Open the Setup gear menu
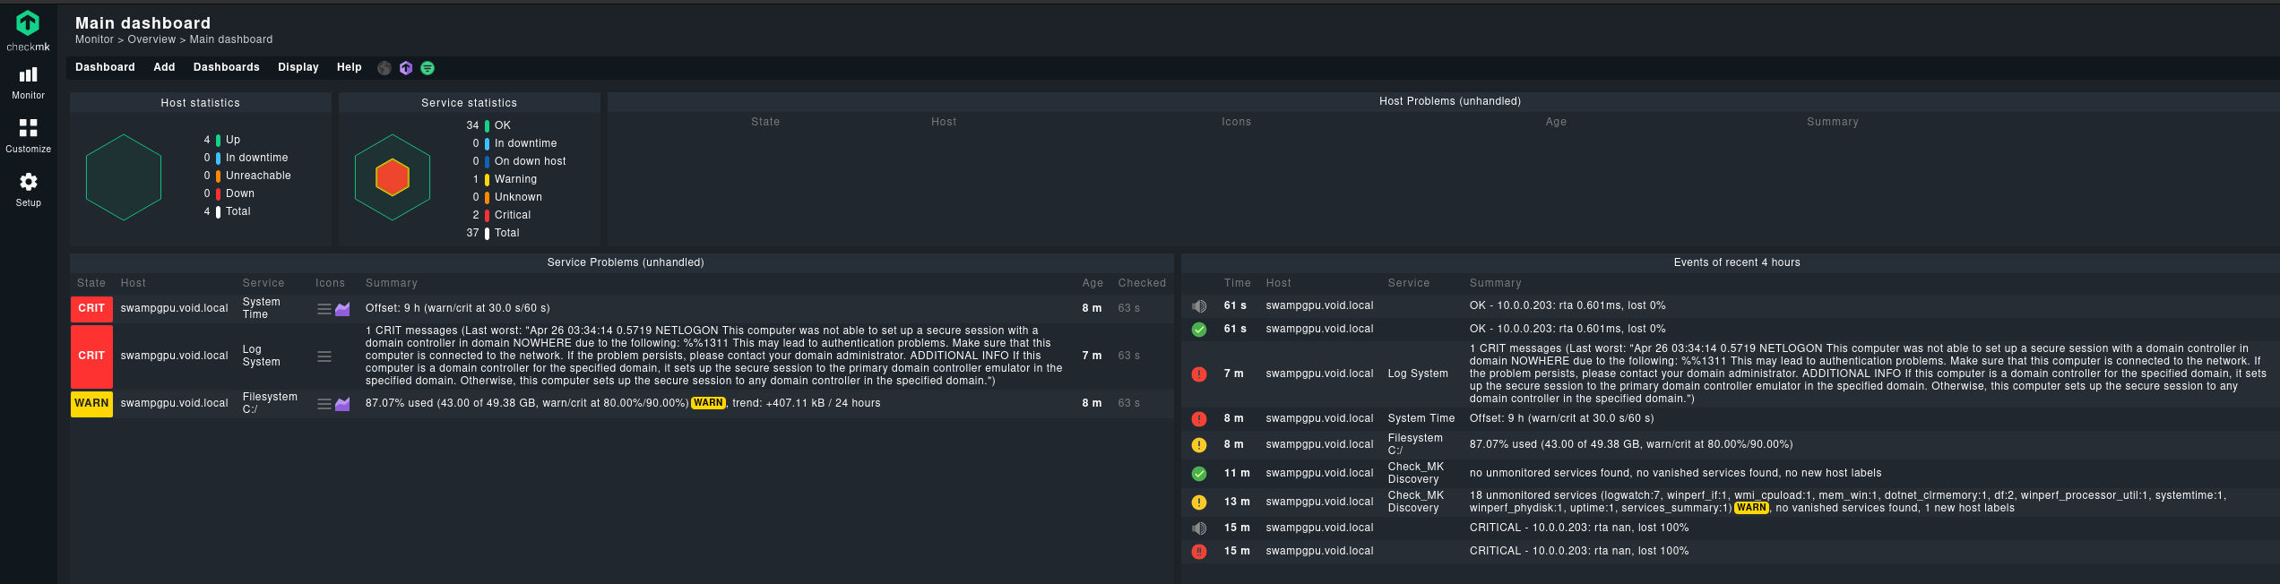The image size is (2280, 584). (x=28, y=189)
